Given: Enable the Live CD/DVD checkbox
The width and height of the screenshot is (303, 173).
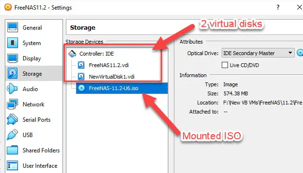Looking at the screenshot, I should 225,65.
